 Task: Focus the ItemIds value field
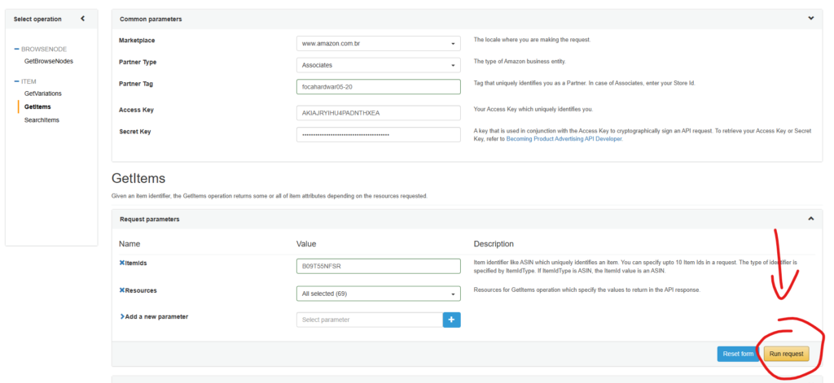tap(378, 266)
